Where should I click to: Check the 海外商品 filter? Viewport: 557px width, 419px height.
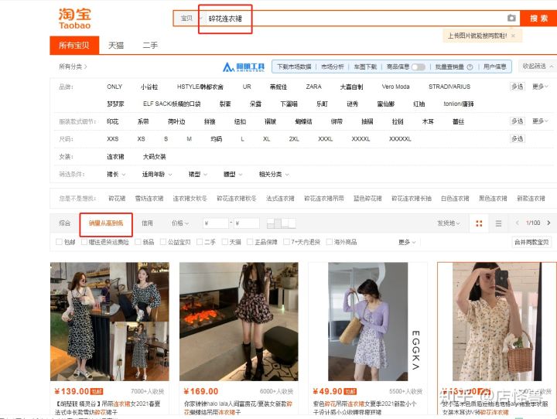(330, 242)
